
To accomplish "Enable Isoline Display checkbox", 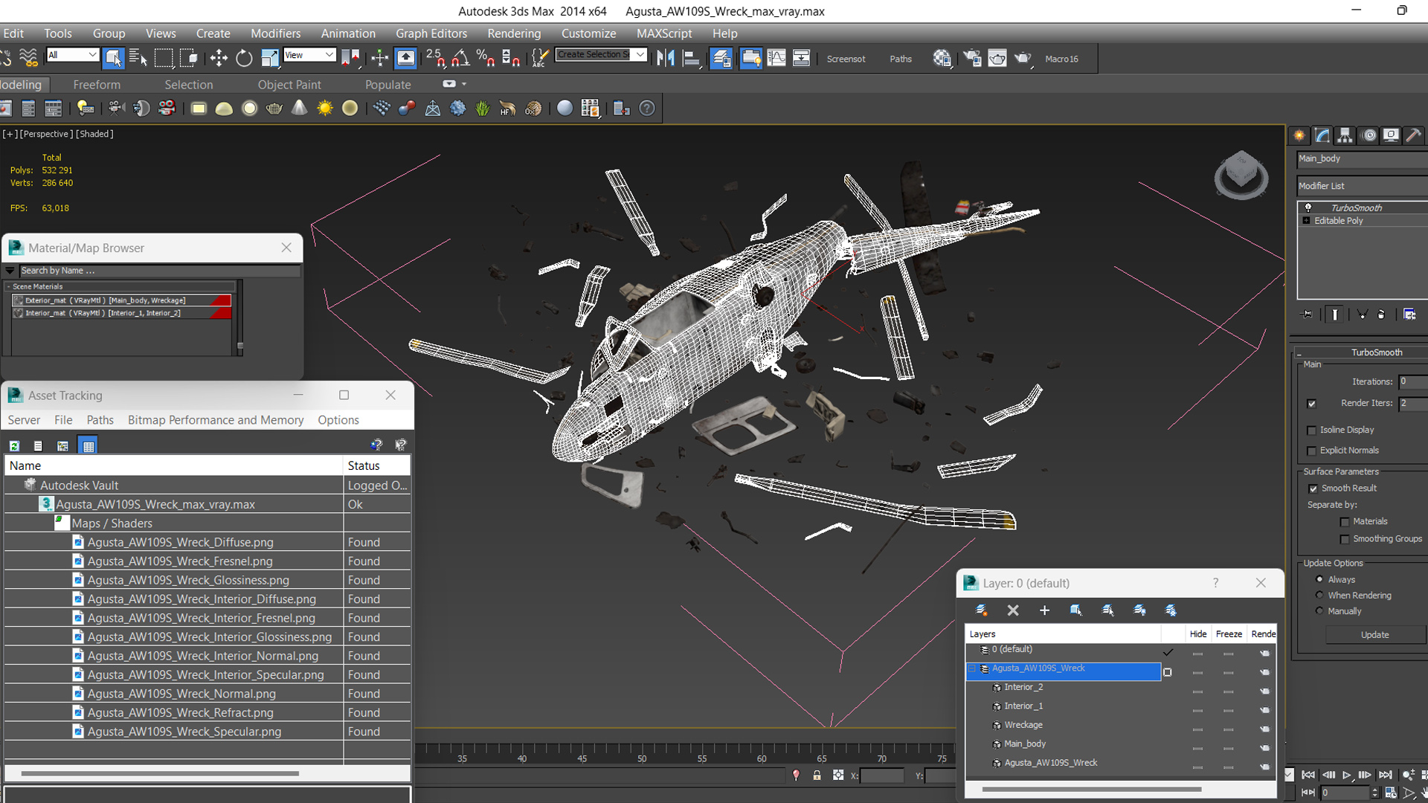I will pyautogui.click(x=1311, y=430).
